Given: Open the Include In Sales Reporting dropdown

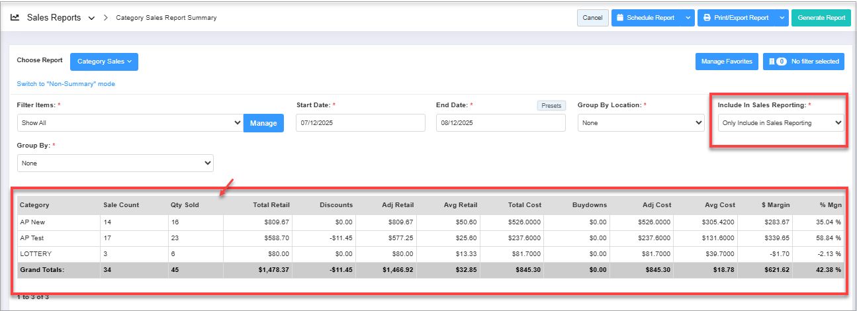Looking at the screenshot, I should [x=781, y=123].
